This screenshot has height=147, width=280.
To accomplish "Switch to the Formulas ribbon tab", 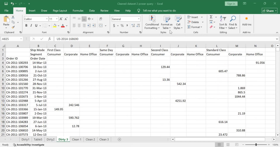I will (78, 11).
